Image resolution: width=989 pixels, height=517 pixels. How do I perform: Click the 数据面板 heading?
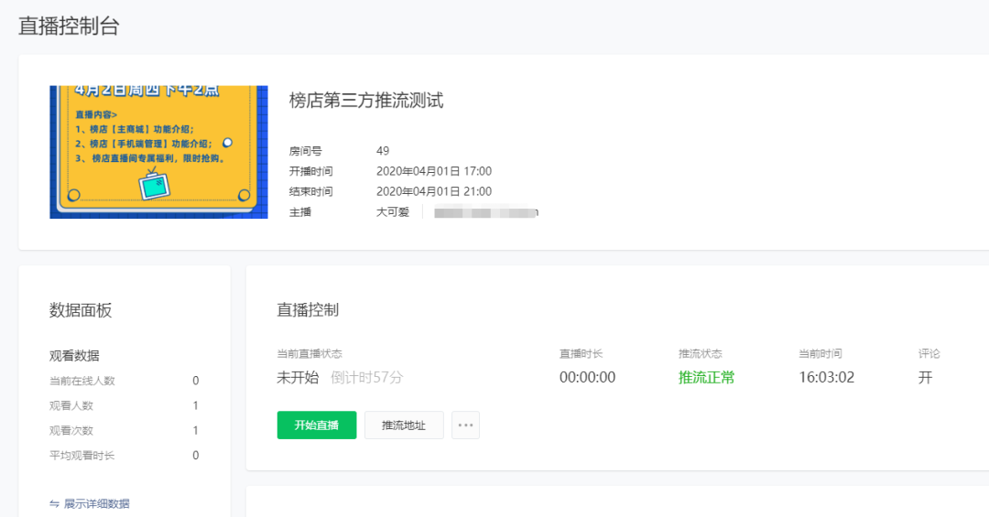81,309
